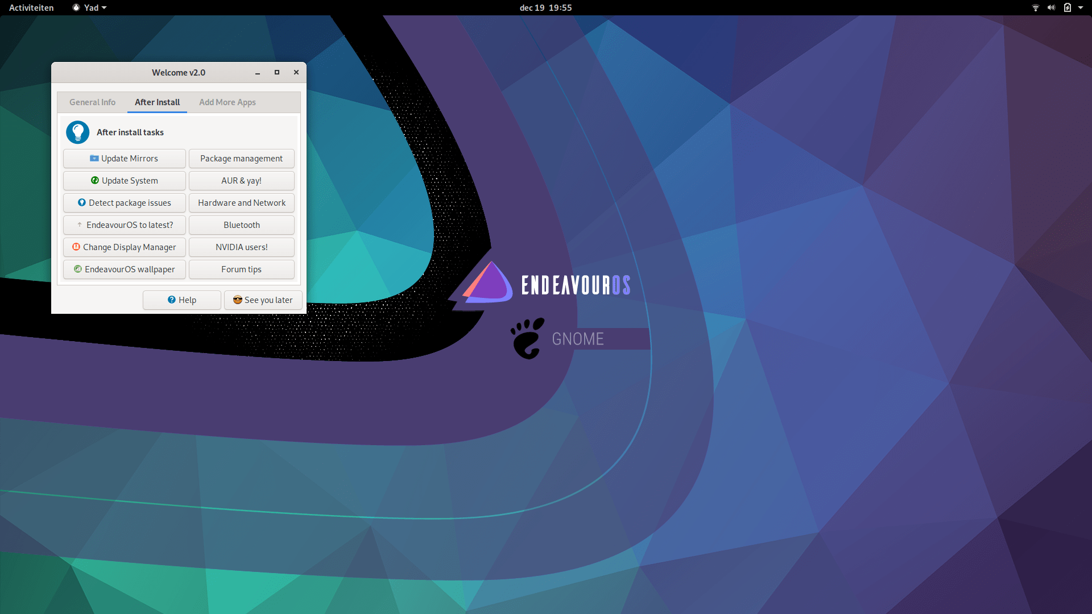The image size is (1092, 614).
Task: Click the lightbulb icon beside After install tasks
Action: 77,132
